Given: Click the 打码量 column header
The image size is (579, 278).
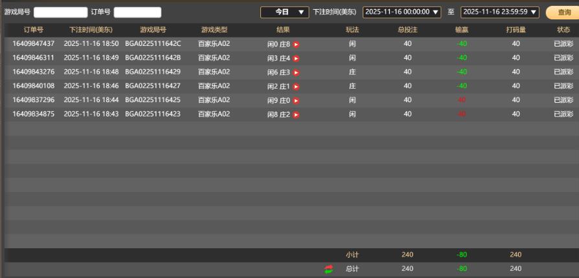Looking at the screenshot, I should [516, 30].
